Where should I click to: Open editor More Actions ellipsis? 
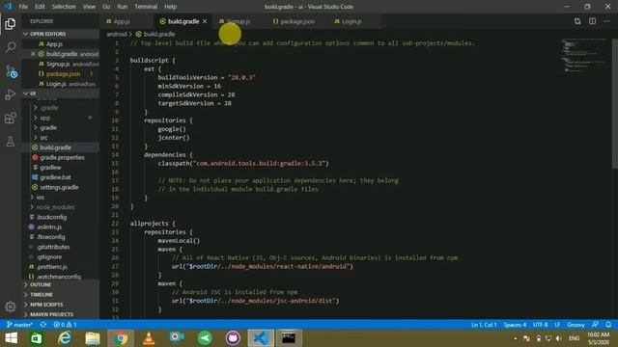point(606,21)
